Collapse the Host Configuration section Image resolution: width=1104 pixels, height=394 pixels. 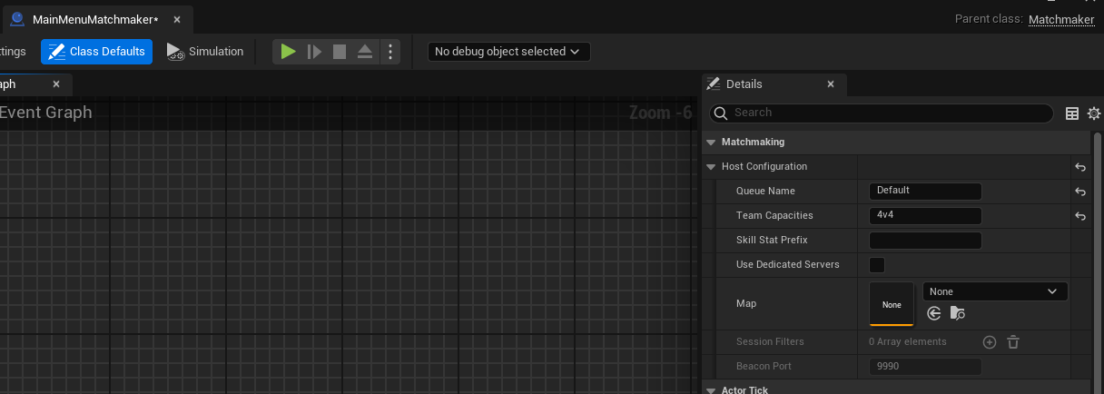pyautogui.click(x=711, y=166)
